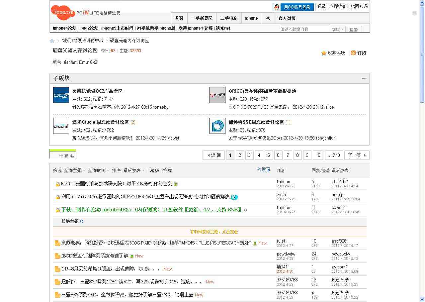
Task: Click the 立即注册 register link
Action: [x=338, y=6]
